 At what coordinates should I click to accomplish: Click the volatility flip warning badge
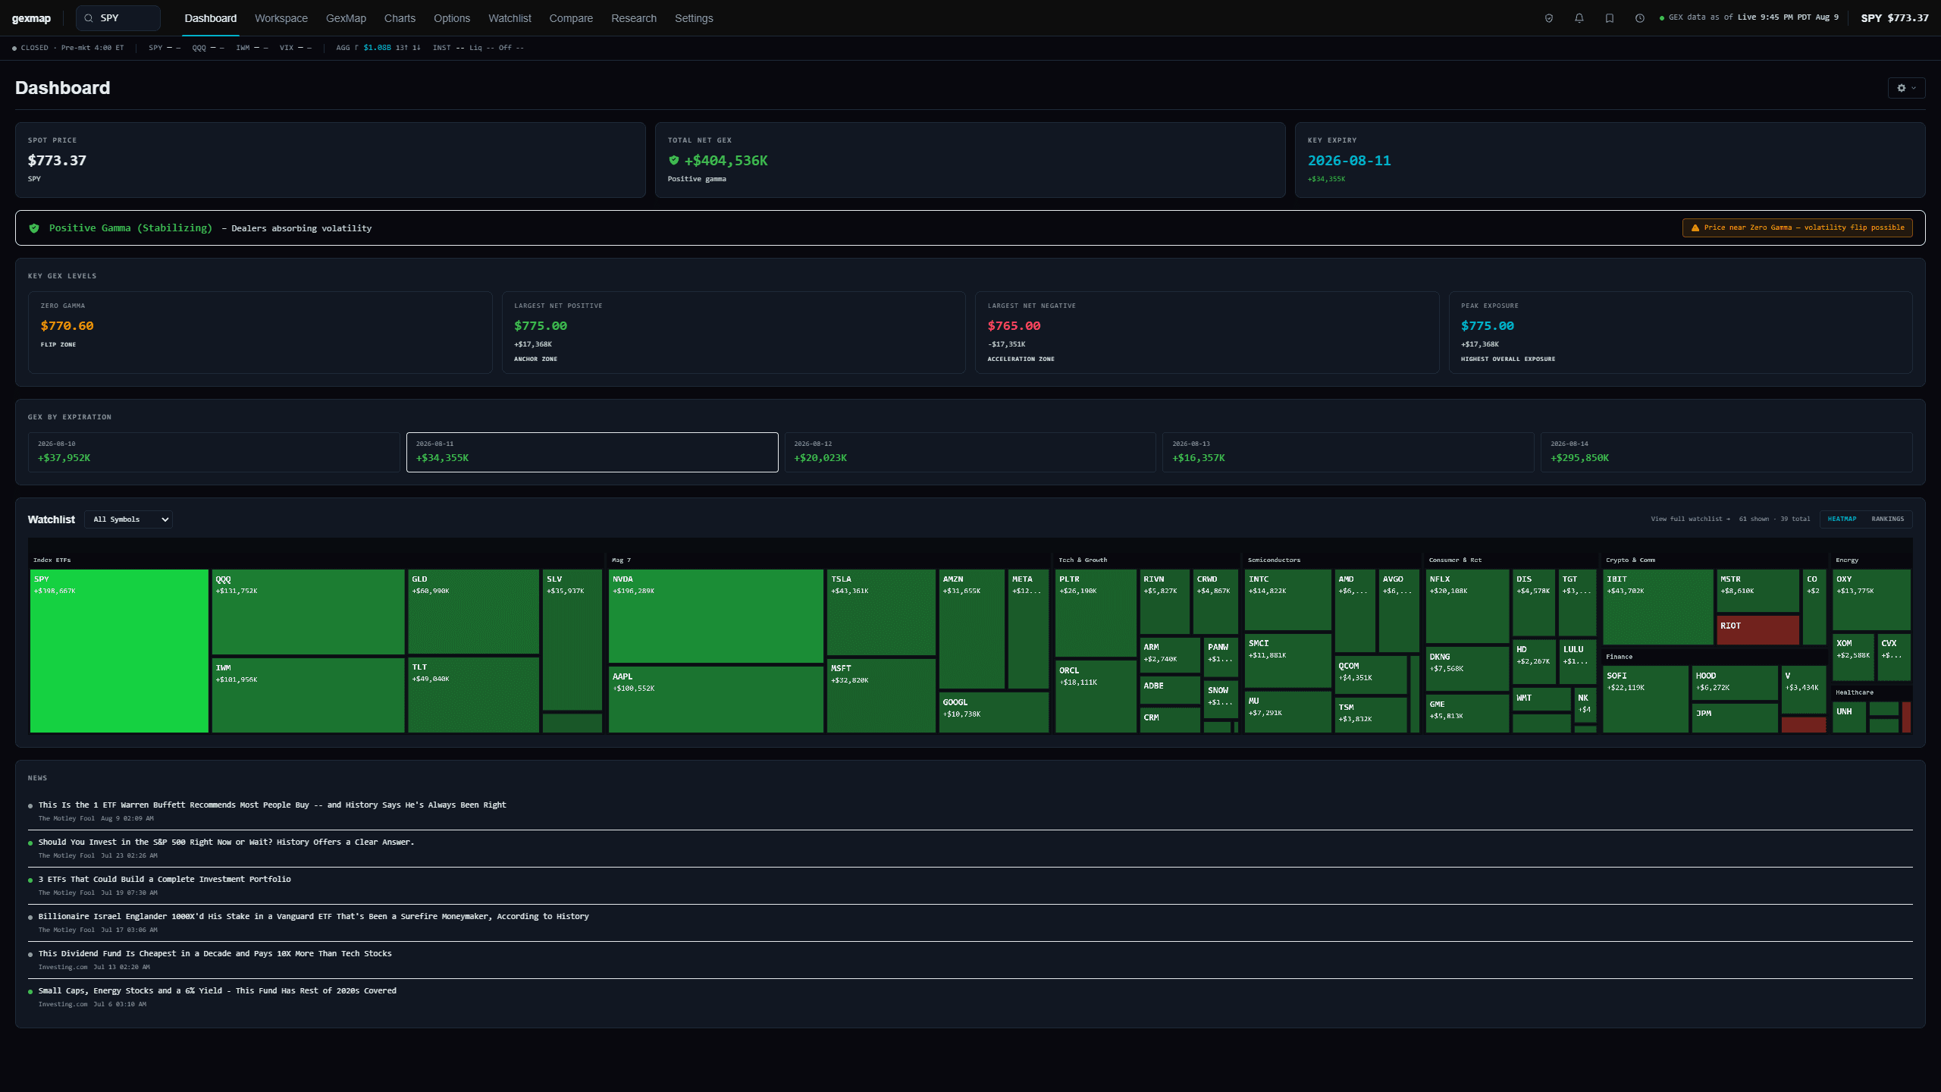pyautogui.click(x=1797, y=227)
